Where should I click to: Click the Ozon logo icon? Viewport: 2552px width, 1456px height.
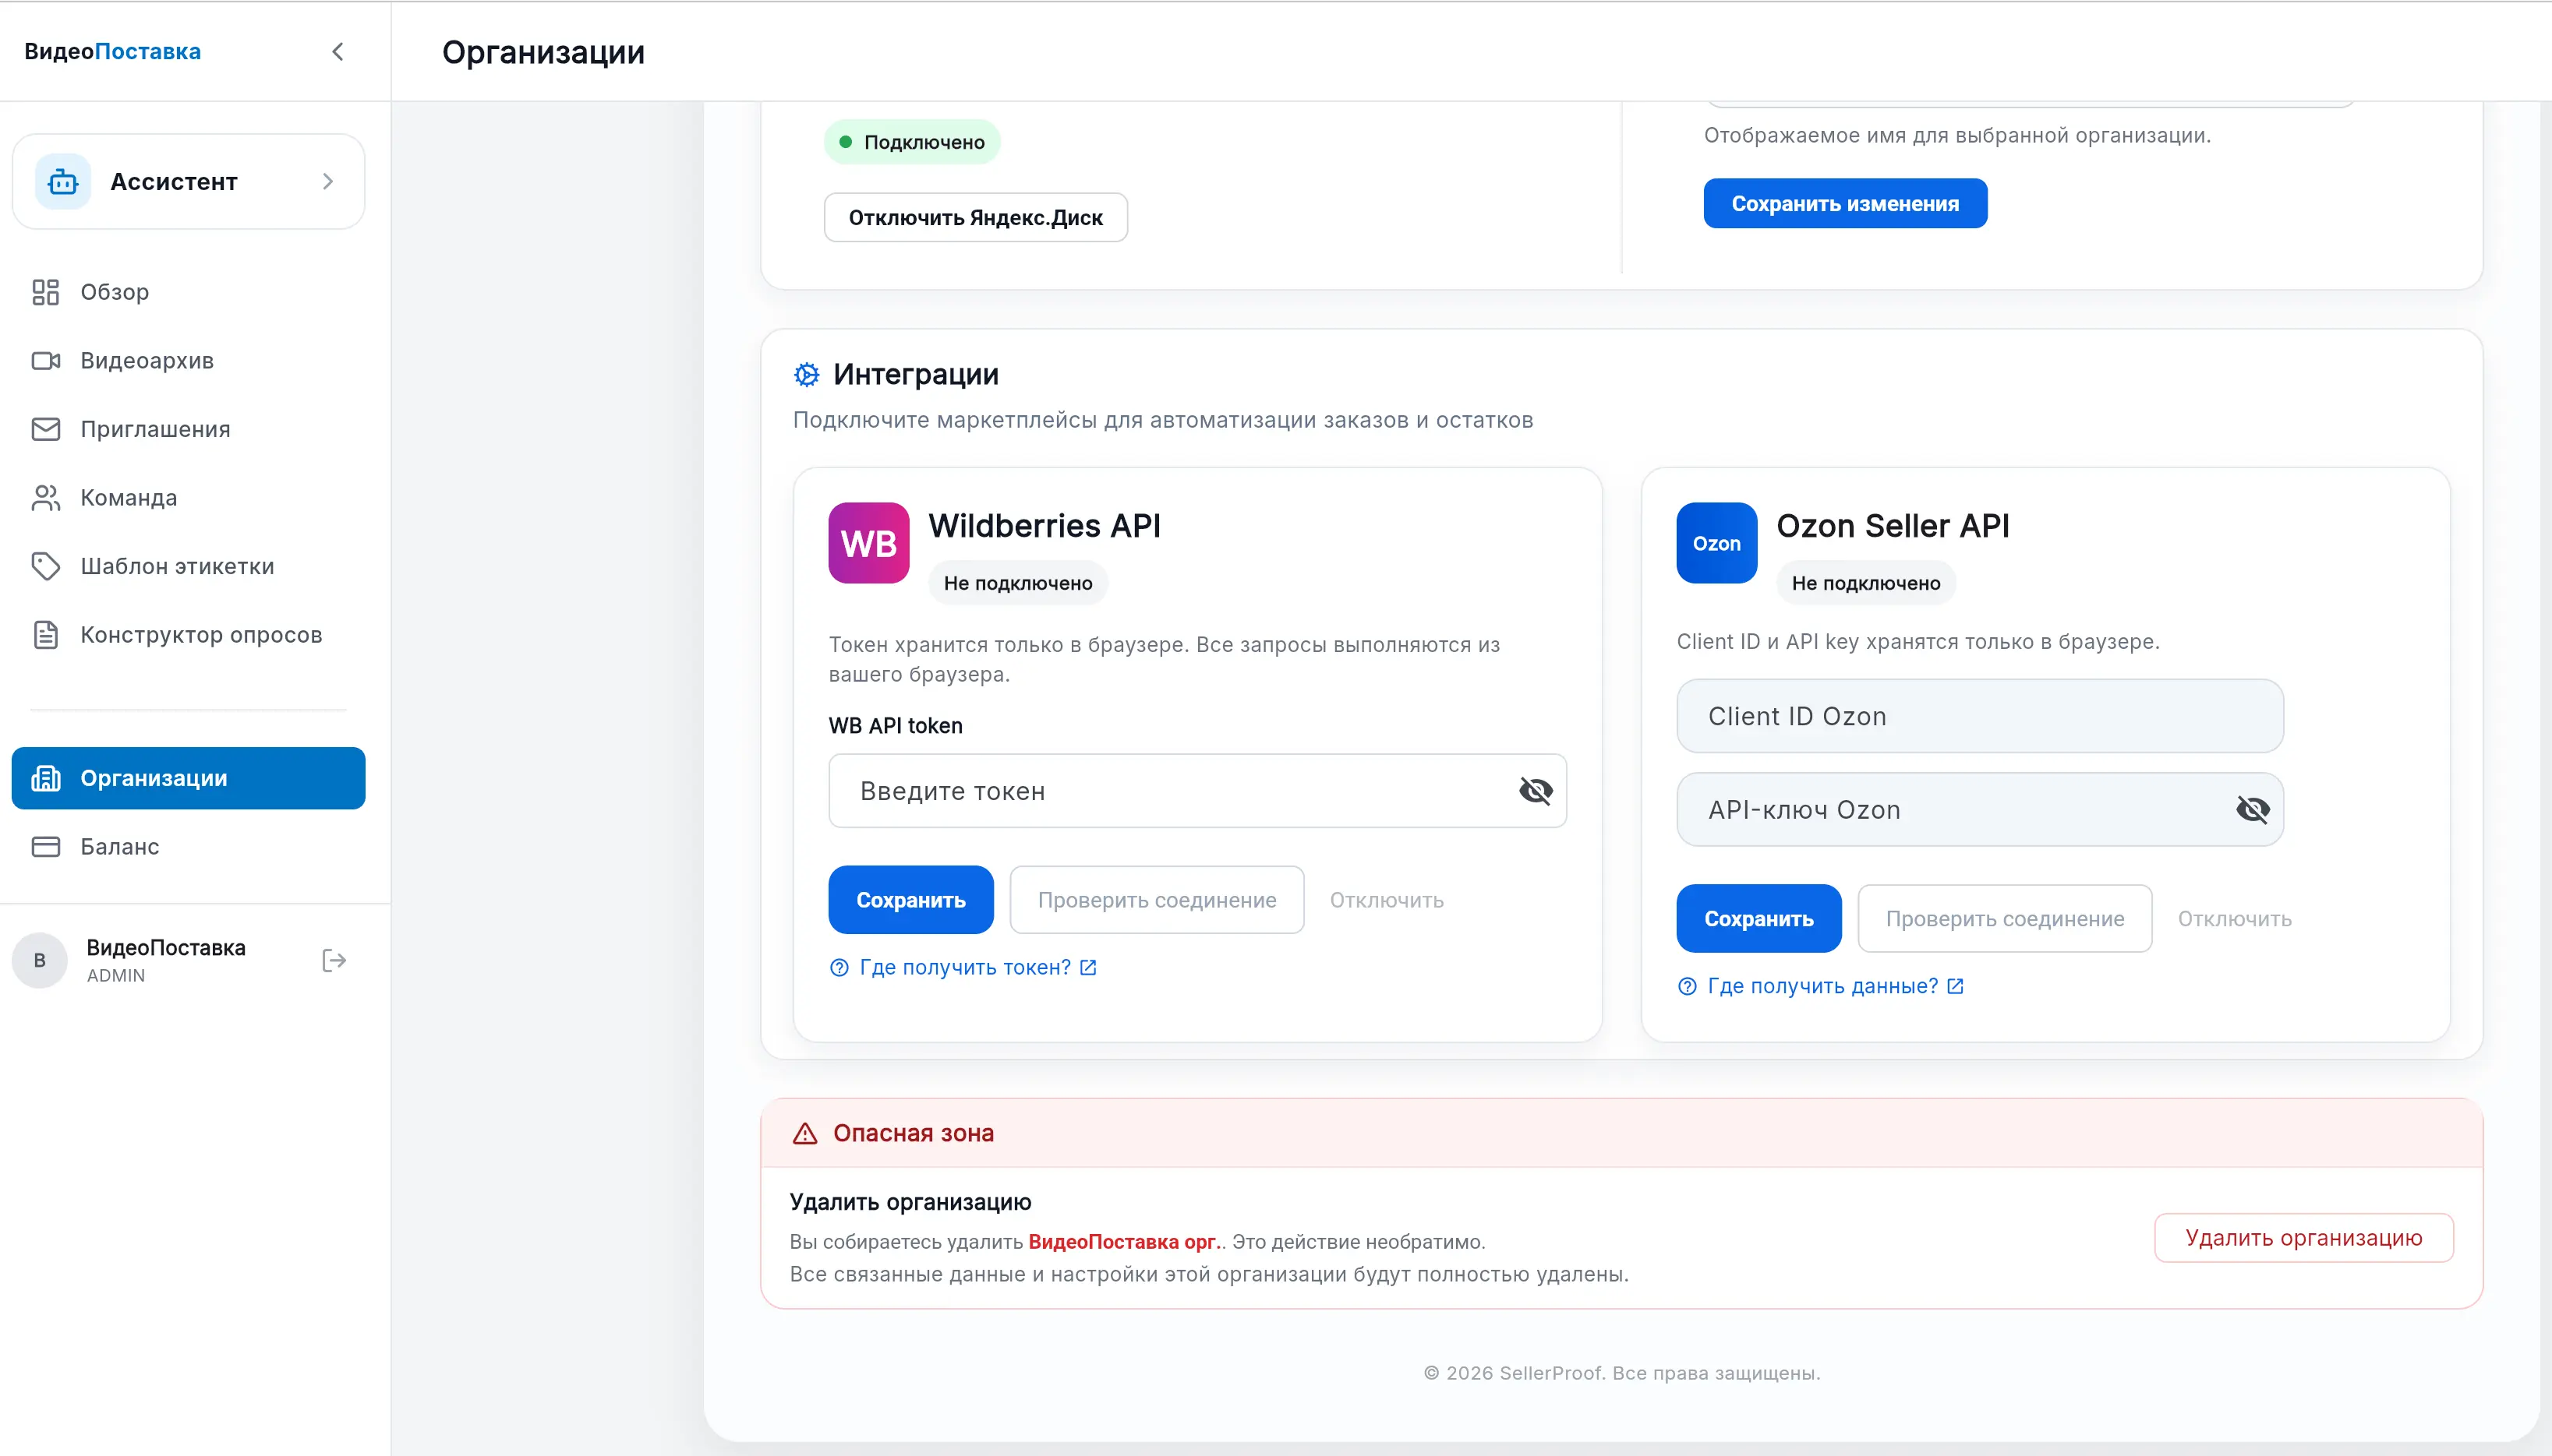click(1716, 543)
